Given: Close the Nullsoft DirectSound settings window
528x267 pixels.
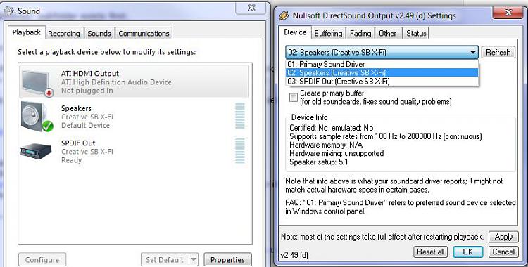Looking at the screenshot, I should pyautogui.click(x=508, y=13).
